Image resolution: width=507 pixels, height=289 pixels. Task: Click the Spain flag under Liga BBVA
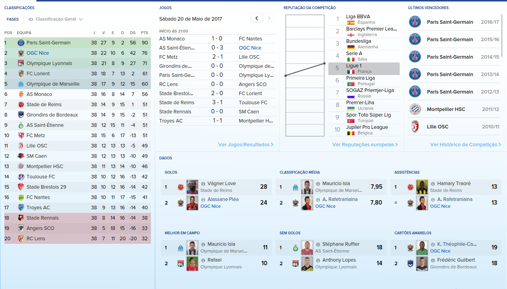(x=351, y=23)
